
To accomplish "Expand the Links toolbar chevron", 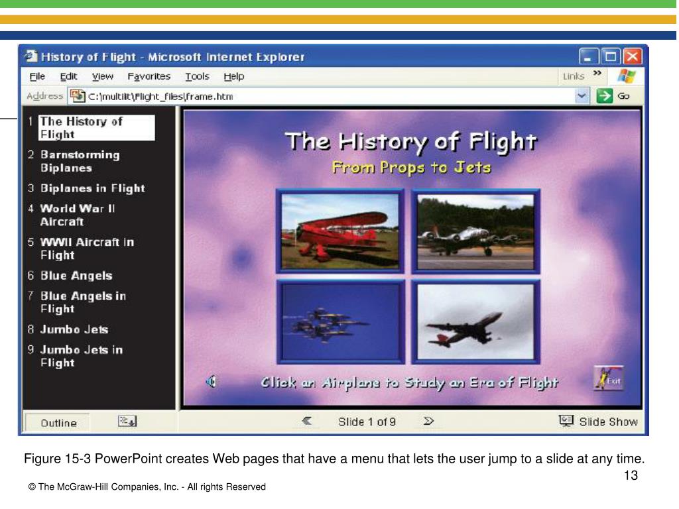I will tap(597, 73).
